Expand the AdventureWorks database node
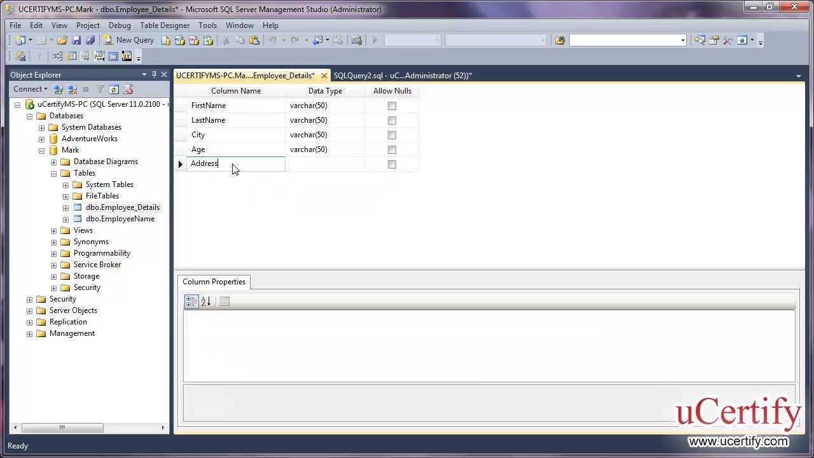 tap(41, 139)
